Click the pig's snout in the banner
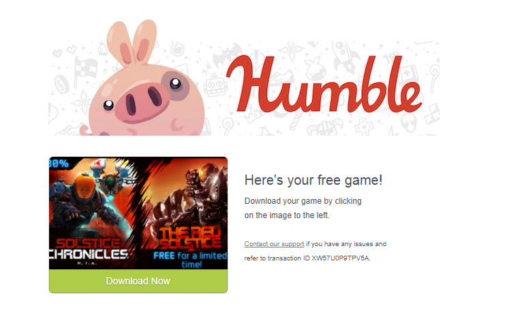The height and width of the screenshot is (317, 522). (x=142, y=101)
